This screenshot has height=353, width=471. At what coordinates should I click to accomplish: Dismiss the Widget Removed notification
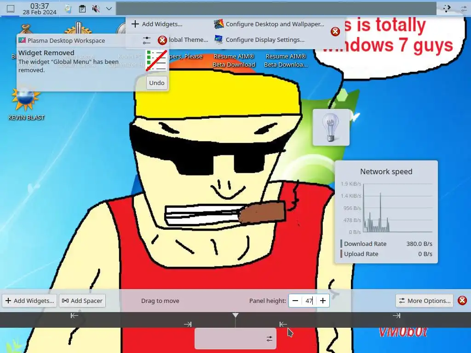[x=162, y=40]
